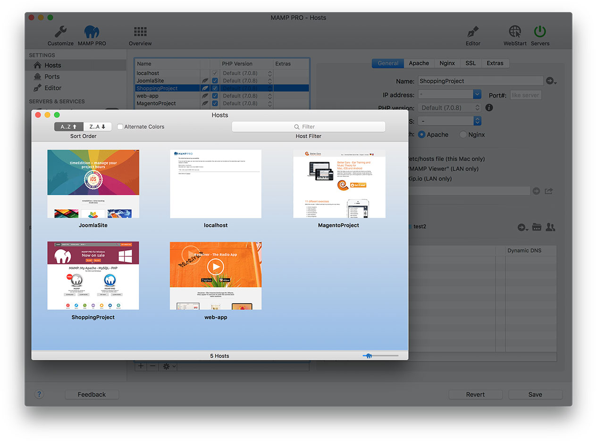This screenshot has width=597, height=441.
Task: Click the Revert button
Action: click(x=475, y=394)
